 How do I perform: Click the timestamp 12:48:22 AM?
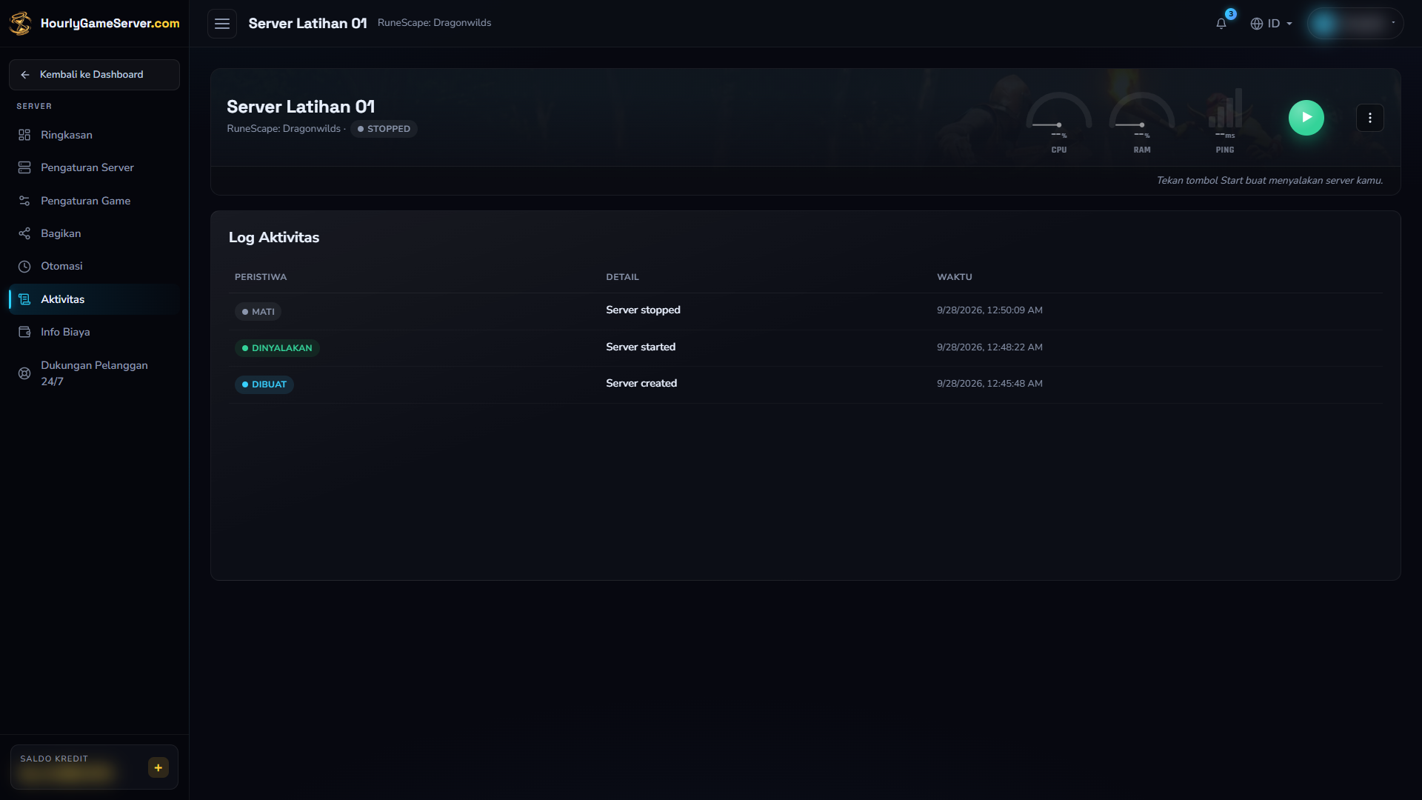coord(989,347)
